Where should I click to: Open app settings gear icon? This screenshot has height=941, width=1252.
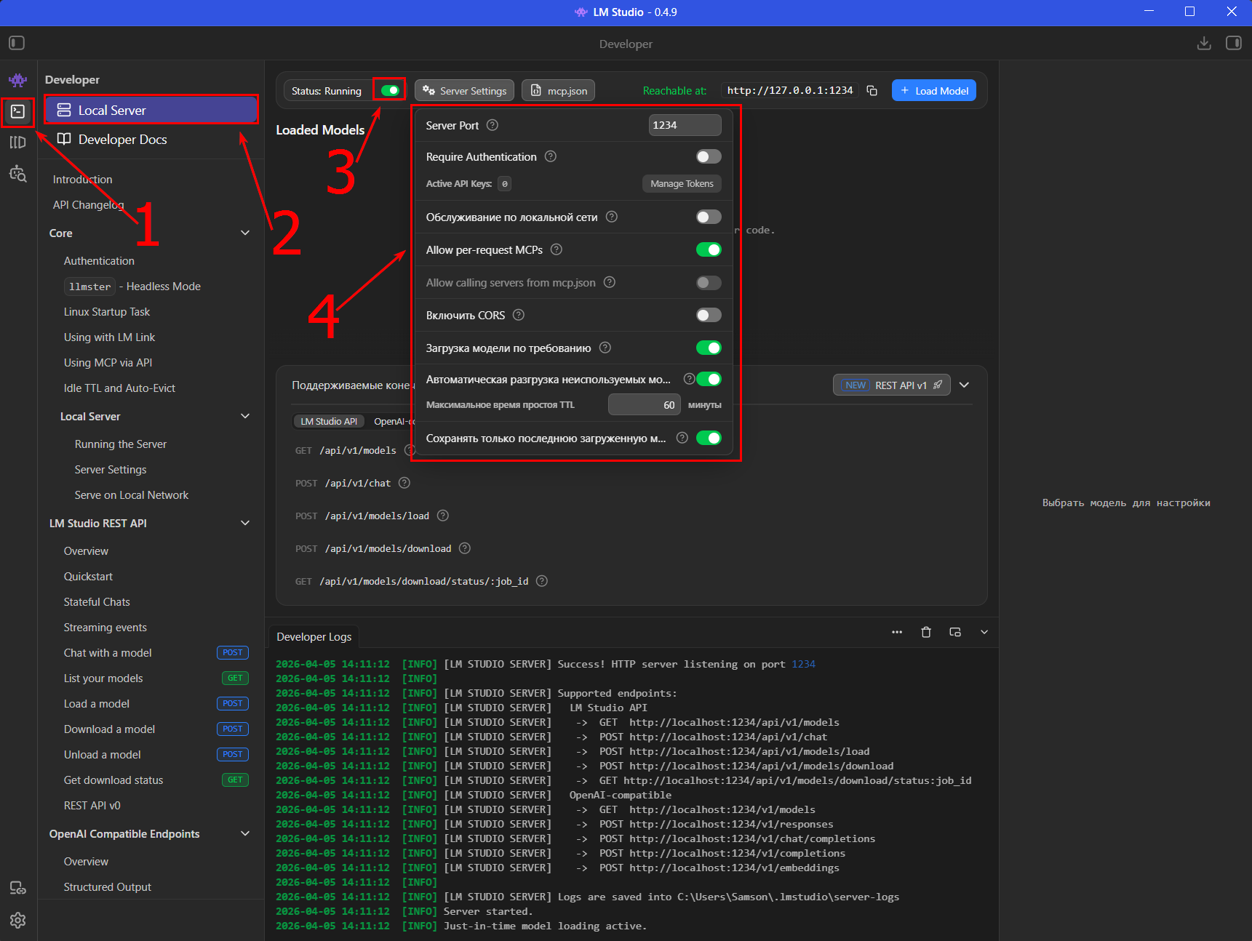tap(17, 920)
